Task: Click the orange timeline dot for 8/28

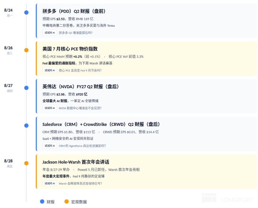Action: pos(26,163)
